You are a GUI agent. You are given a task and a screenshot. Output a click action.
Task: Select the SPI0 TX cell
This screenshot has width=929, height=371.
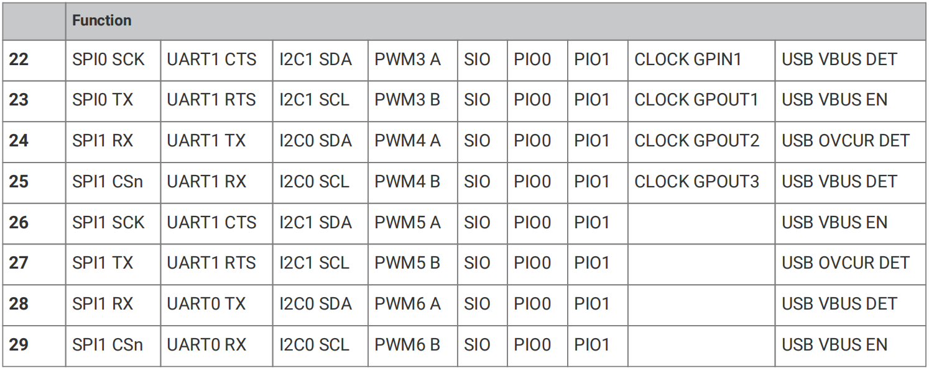113,101
